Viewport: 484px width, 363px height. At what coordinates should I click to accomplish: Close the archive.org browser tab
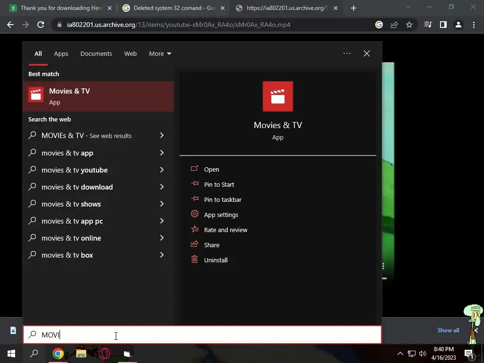336,8
